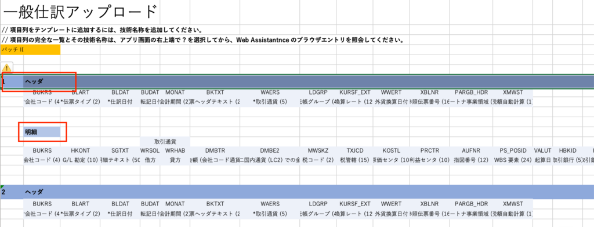Select *取引通貨 (5) cell under header 1
The height and width of the screenshot is (227, 594).
(270, 102)
